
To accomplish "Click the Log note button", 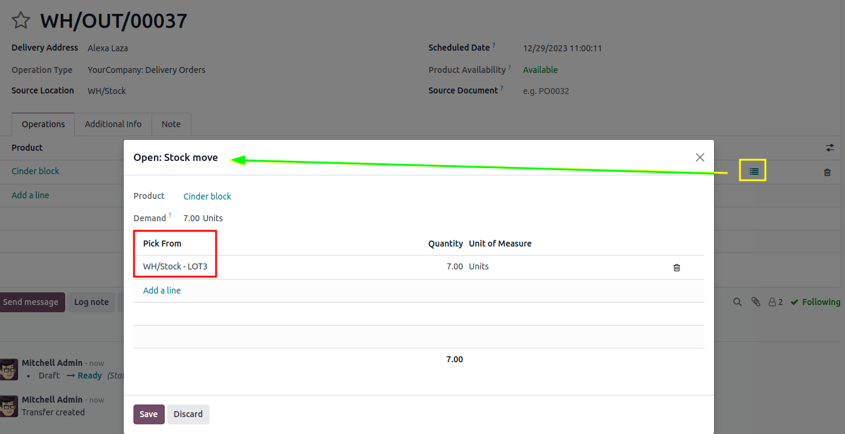I will coord(91,302).
